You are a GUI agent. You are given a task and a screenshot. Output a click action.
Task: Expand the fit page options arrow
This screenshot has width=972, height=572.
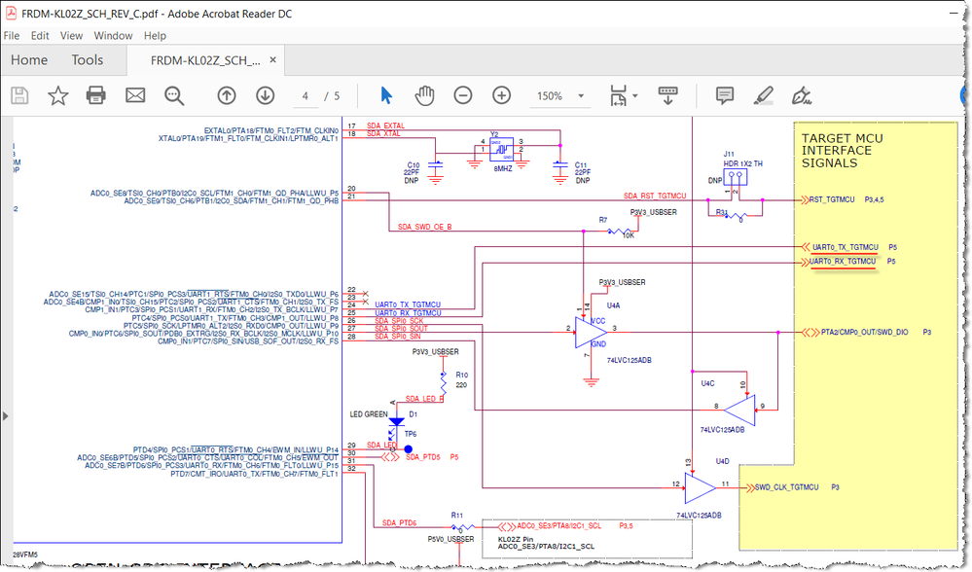(634, 96)
